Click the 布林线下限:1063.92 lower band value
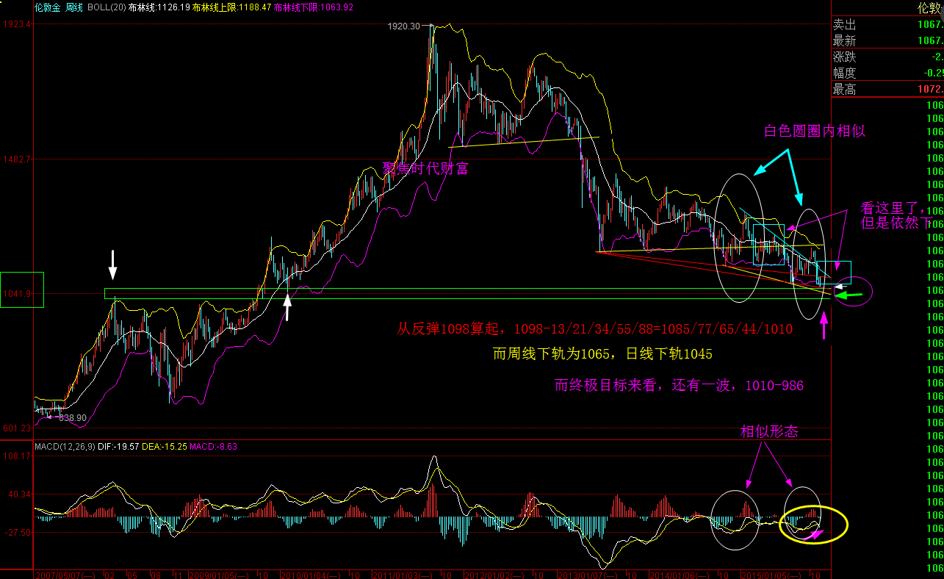Screen dimensions: 944x579 313,7
